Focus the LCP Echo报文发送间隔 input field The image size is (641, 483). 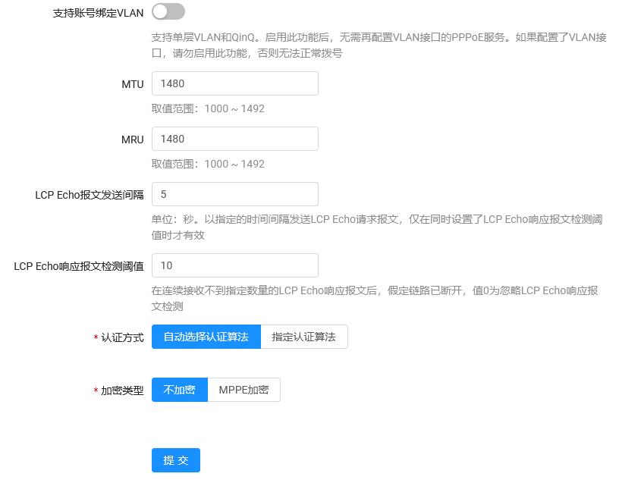[x=234, y=194]
